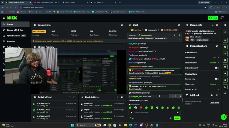This screenshot has width=229, height=128.
Task: Click the taskbar Search box
Action: [x=89, y=125]
